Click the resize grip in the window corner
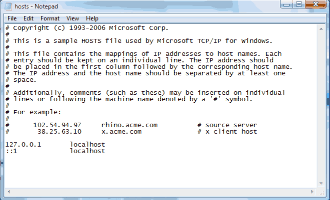The height and width of the screenshot is (200, 330). click(x=321, y=192)
